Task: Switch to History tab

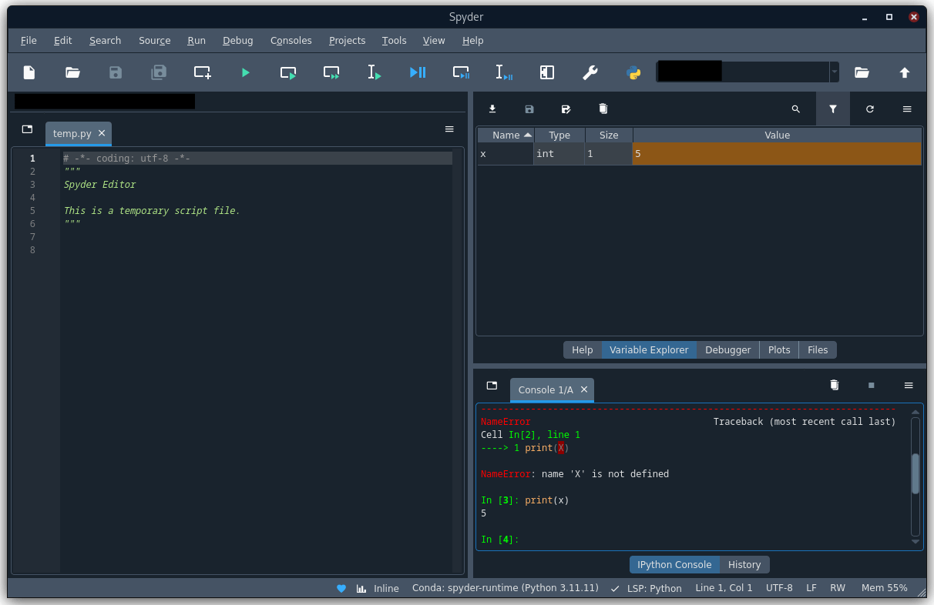Action: 744,564
